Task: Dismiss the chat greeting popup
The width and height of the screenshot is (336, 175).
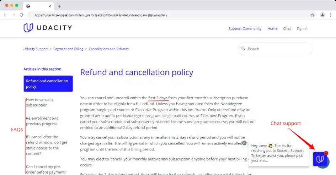Action: click(244, 143)
